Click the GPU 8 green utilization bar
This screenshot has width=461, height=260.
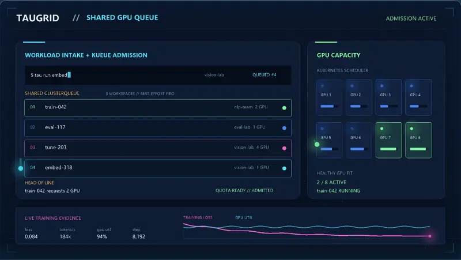click(418, 149)
